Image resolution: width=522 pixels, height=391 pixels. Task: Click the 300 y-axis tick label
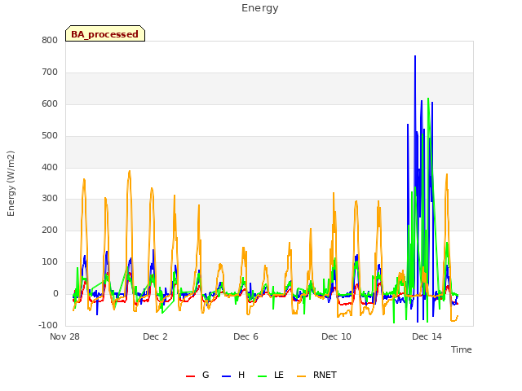(50, 199)
